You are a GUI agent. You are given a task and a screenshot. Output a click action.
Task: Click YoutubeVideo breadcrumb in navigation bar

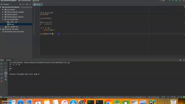[25, 1]
